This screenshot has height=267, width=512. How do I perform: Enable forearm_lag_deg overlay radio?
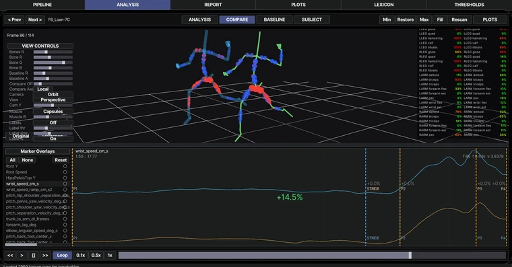pyautogui.click(x=65, y=225)
